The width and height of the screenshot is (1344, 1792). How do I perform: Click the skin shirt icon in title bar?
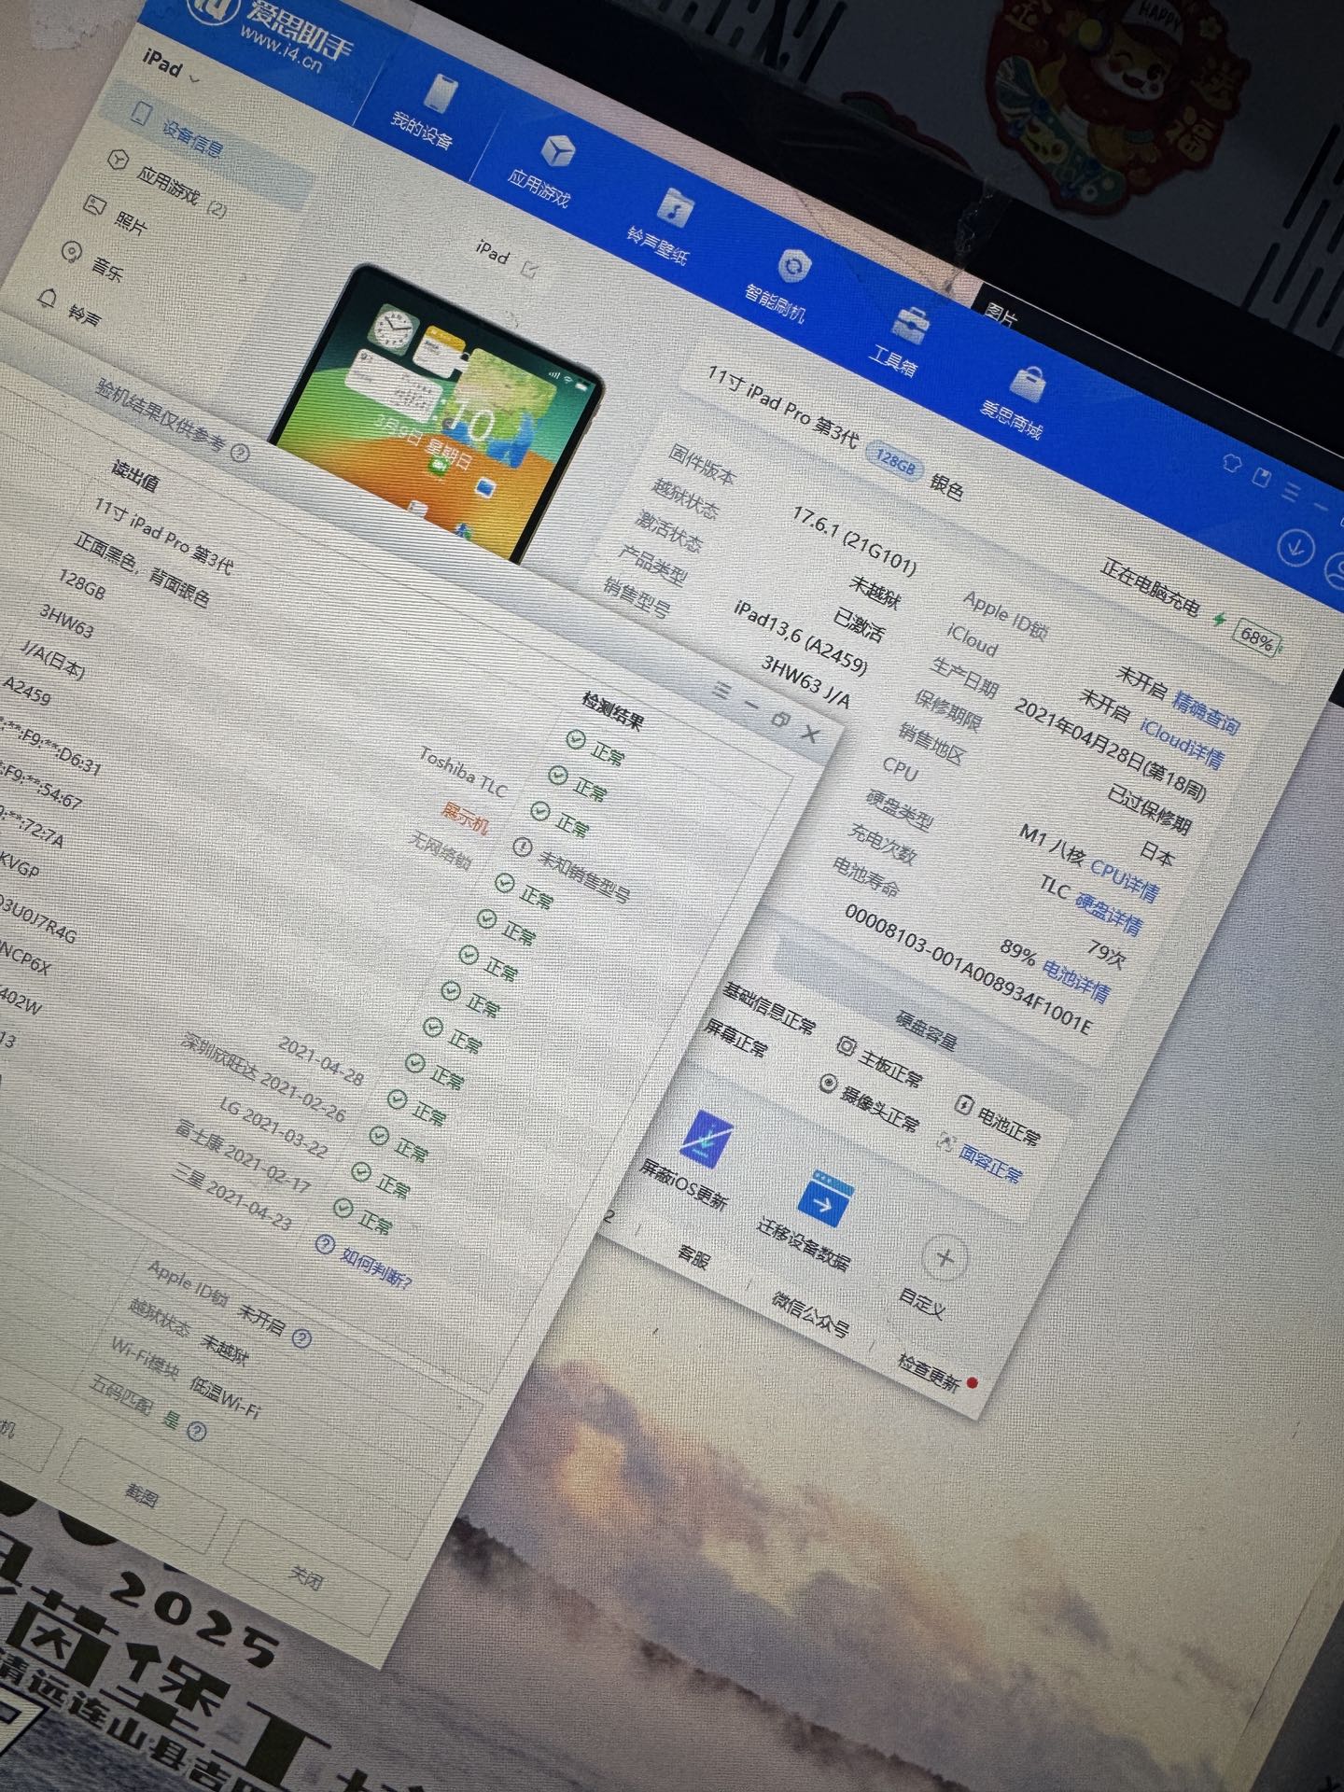tap(1232, 462)
